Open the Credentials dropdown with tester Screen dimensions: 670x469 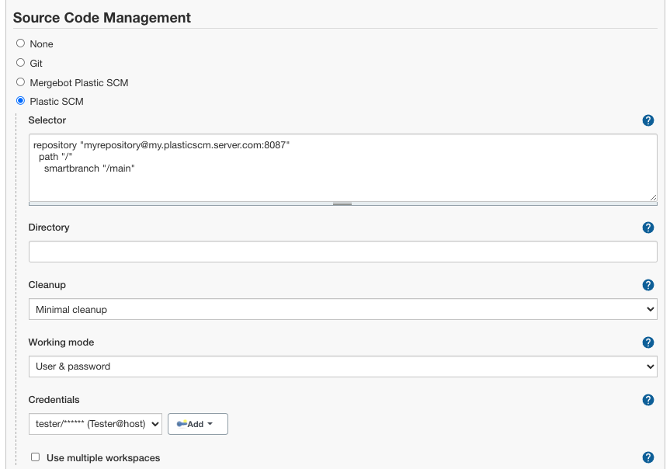(95, 424)
